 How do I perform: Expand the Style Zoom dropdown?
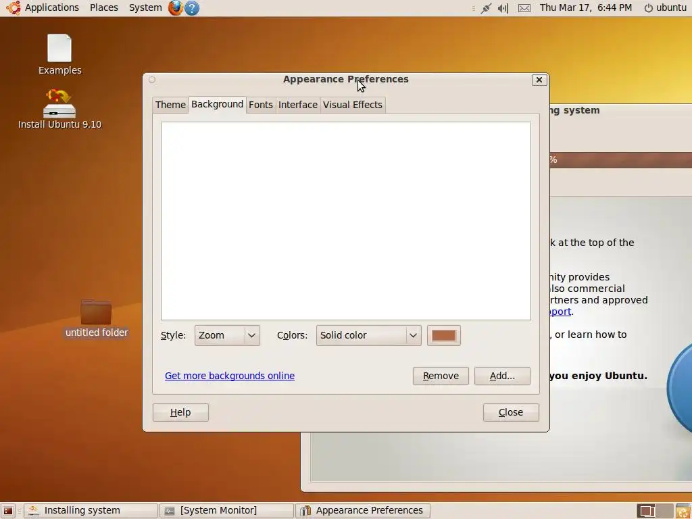pos(227,335)
